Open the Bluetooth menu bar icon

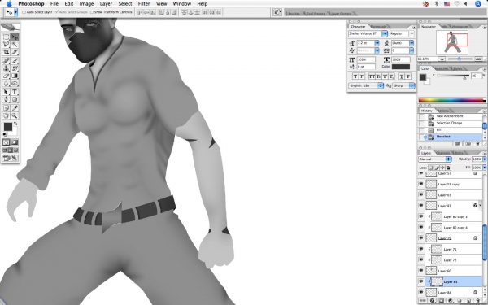436,4
